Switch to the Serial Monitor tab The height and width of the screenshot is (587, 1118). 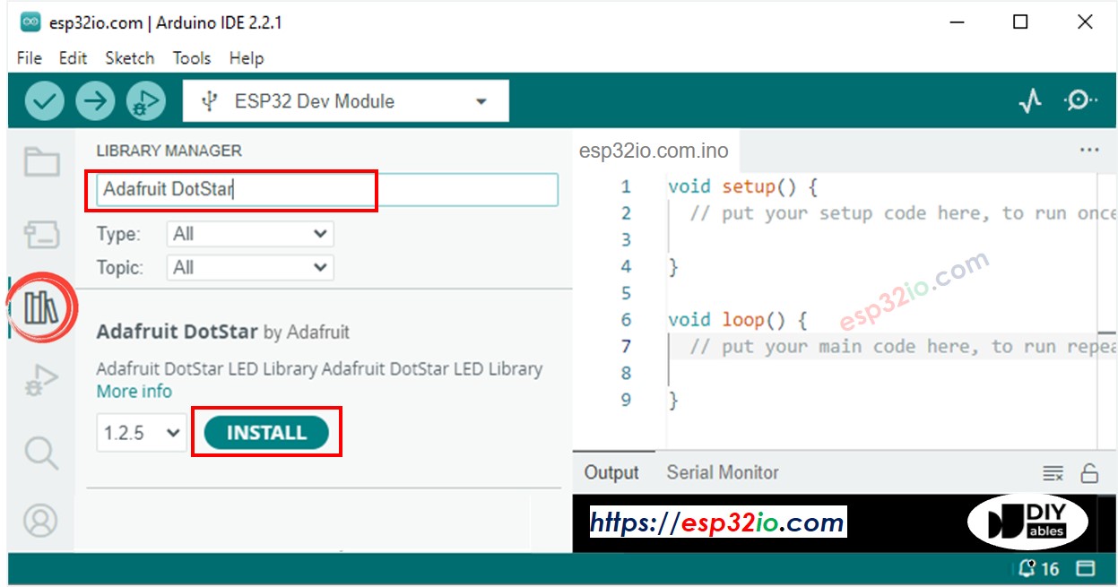[x=722, y=472]
